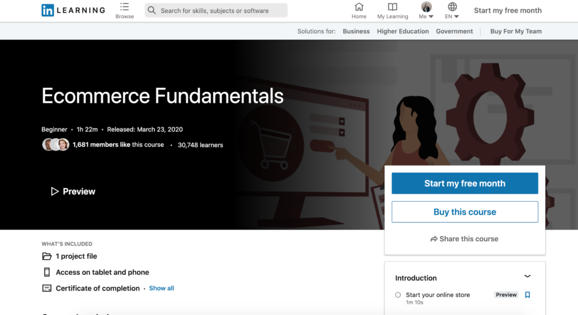Image resolution: width=578 pixels, height=315 pixels.
Task: Open the Me dropdown arrow
Action: tap(431, 16)
